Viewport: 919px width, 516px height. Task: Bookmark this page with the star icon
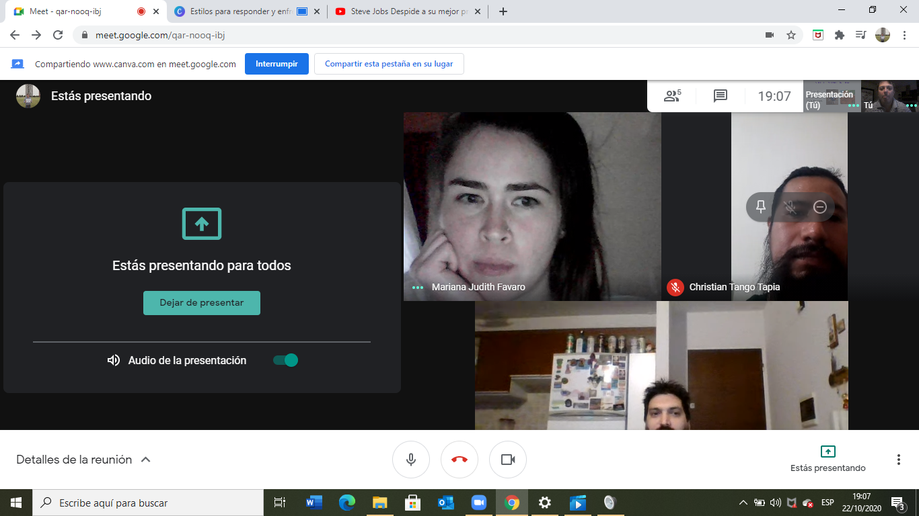(x=791, y=35)
